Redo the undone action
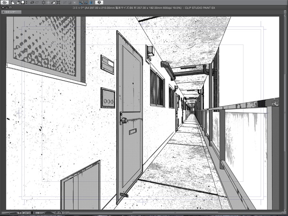This screenshot has width=288, height=216. pyautogui.click(x=37, y=2)
